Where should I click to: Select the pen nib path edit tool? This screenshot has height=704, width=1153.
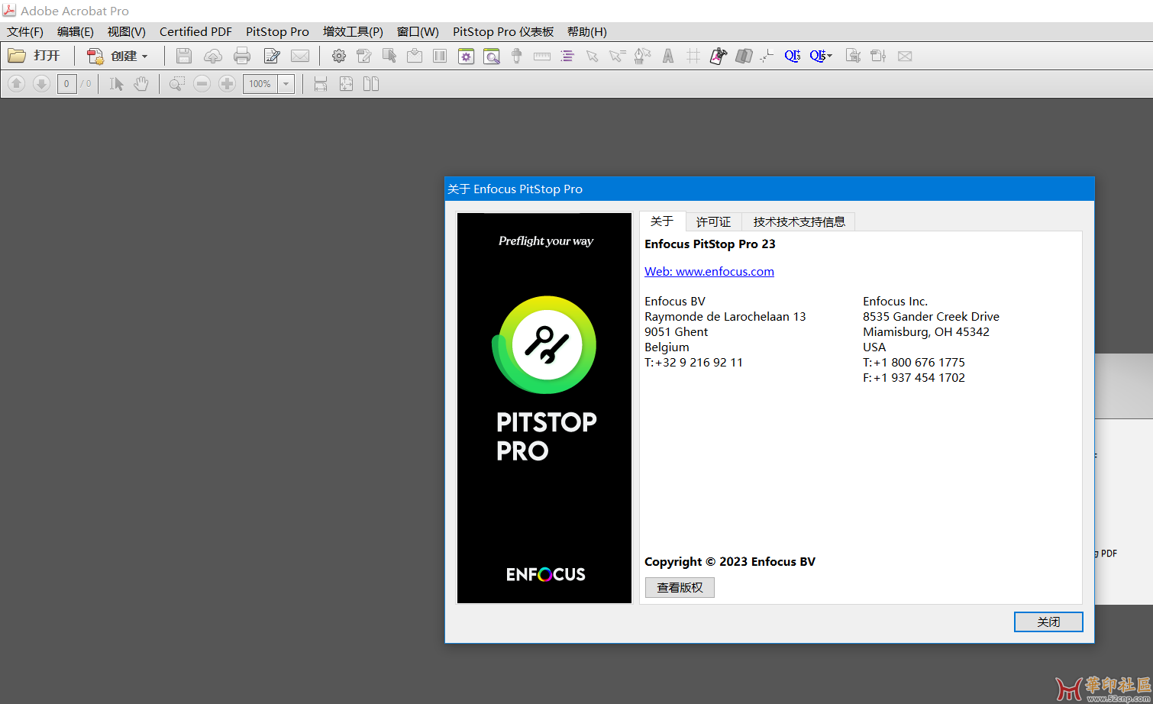(x=642, y=56)
